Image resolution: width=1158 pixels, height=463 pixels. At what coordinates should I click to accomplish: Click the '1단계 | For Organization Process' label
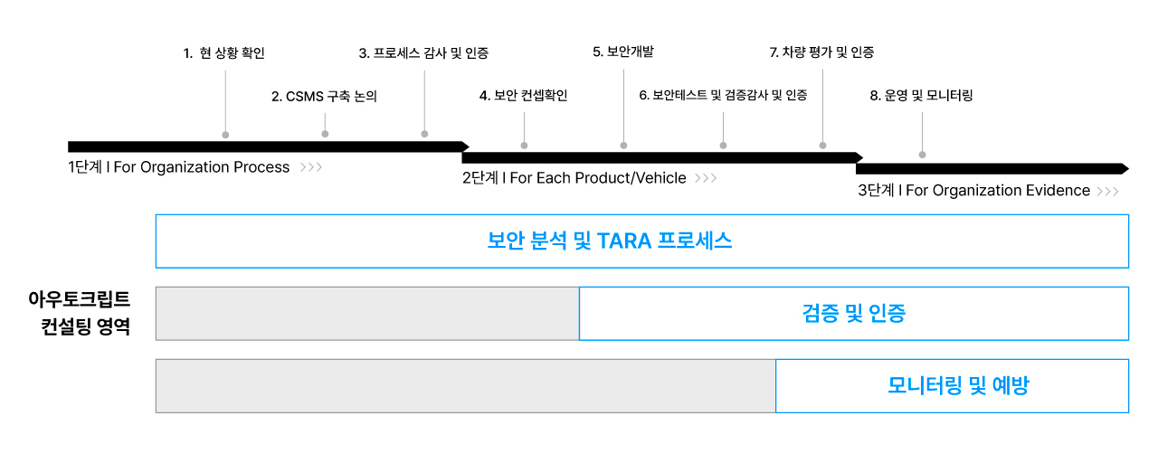coord(179,167)
